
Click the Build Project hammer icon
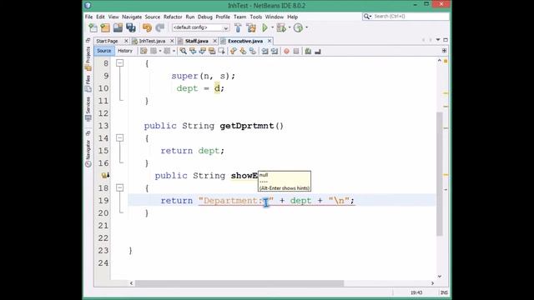click(x=238, y=27)
